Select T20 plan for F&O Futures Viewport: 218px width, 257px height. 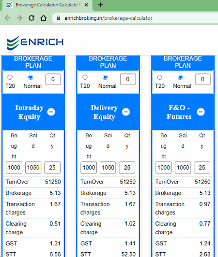pos(160,77)
